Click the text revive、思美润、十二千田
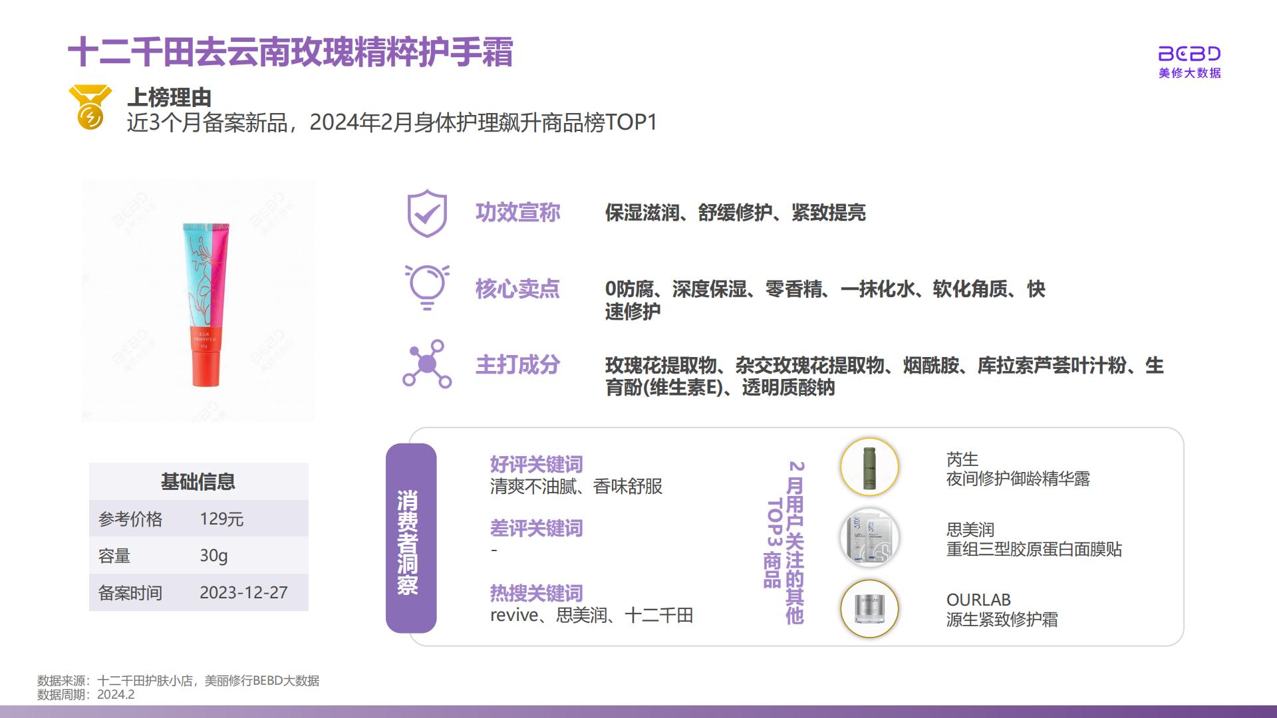 pyautogui.click(x=591, y=616)
